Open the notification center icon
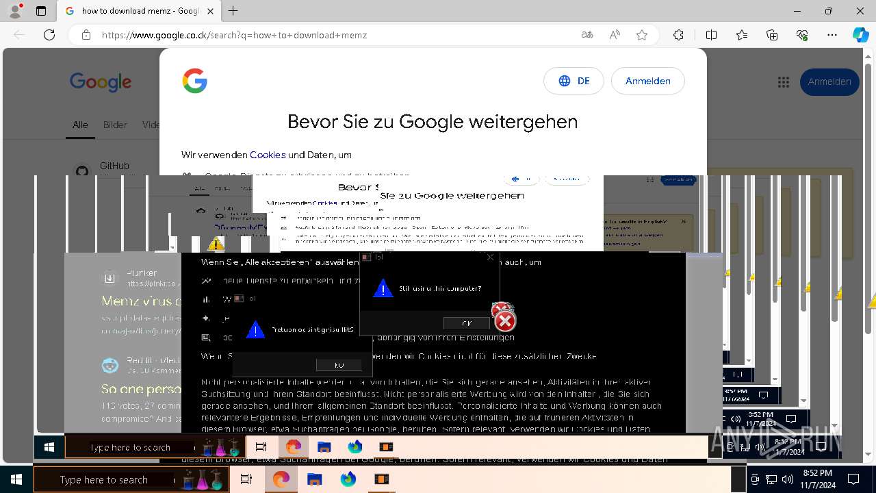Viewport: 876px width, 493px height. 853,479
